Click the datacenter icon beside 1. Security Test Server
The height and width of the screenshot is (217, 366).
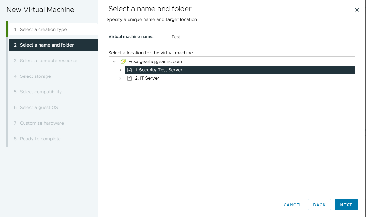[130, 70]
